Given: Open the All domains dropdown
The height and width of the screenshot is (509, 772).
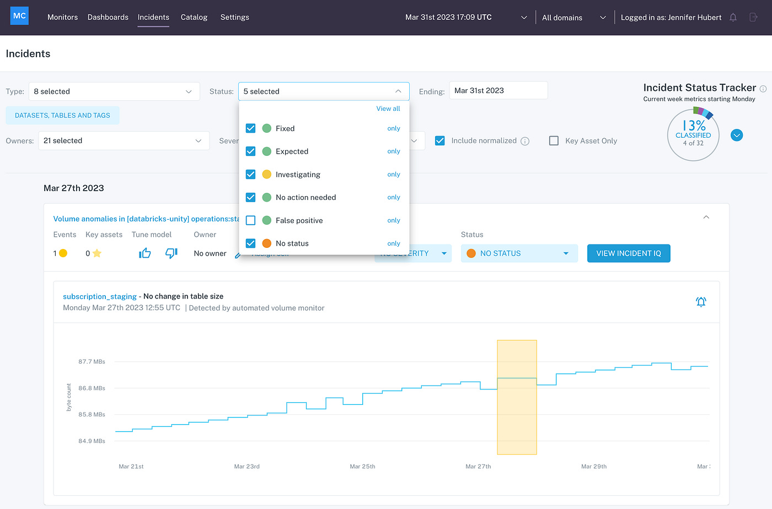Looking at the screenshot, I should pos(574,18).
